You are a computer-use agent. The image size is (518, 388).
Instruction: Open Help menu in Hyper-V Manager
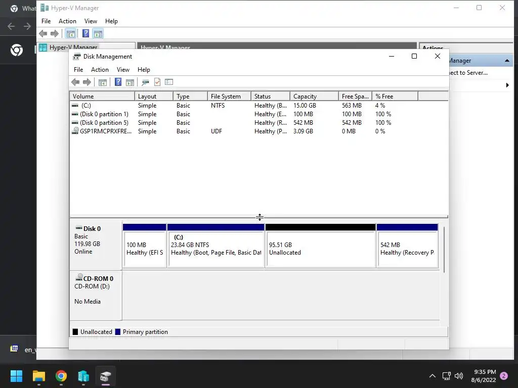pos(111,21)
